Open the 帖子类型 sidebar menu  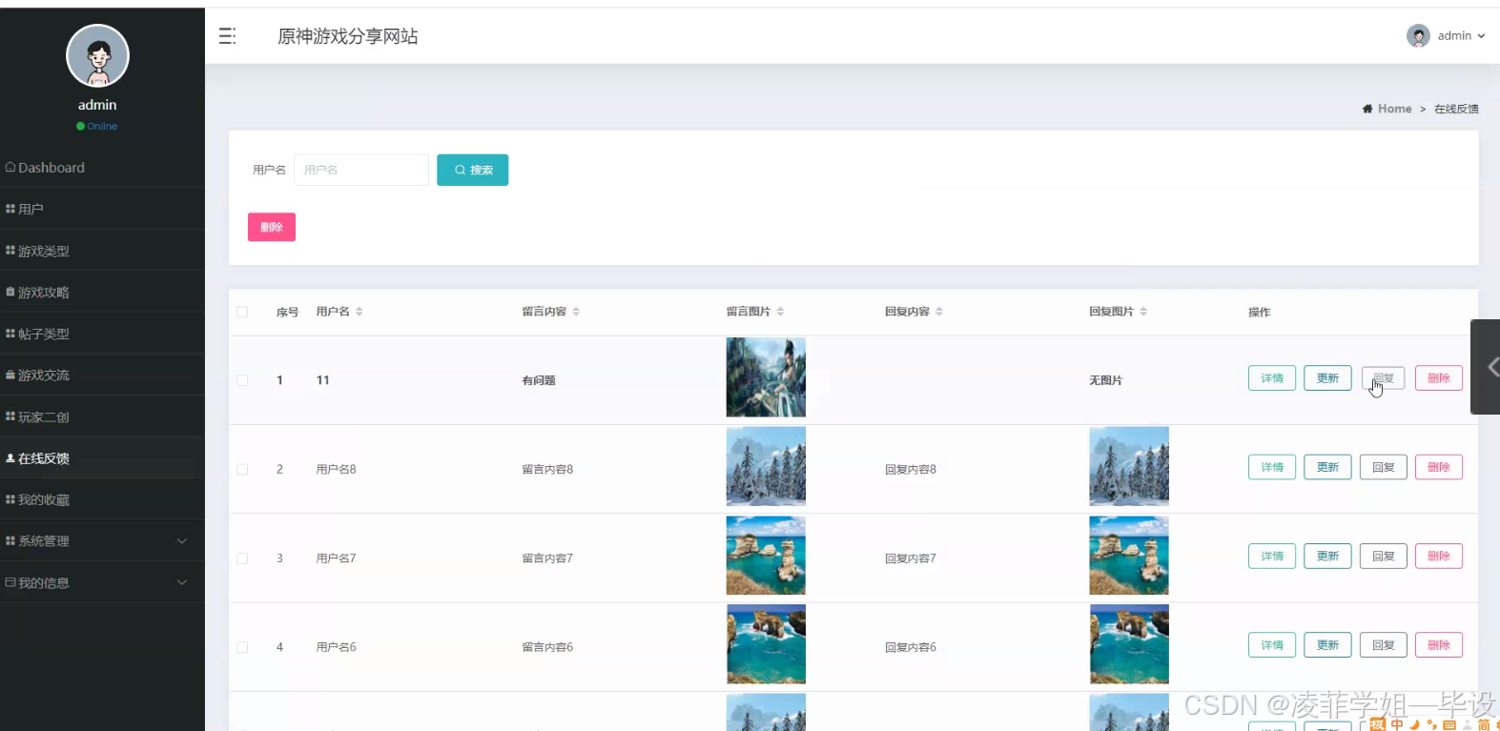[x=102, y=334]
